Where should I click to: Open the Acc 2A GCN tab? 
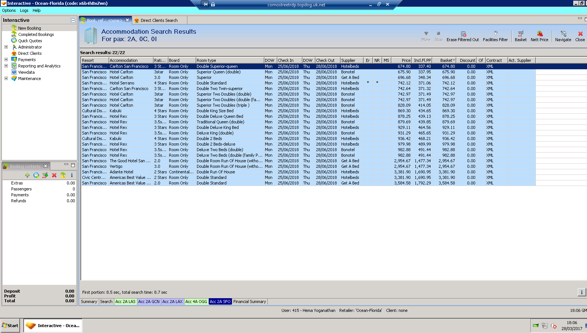[149, 302]
